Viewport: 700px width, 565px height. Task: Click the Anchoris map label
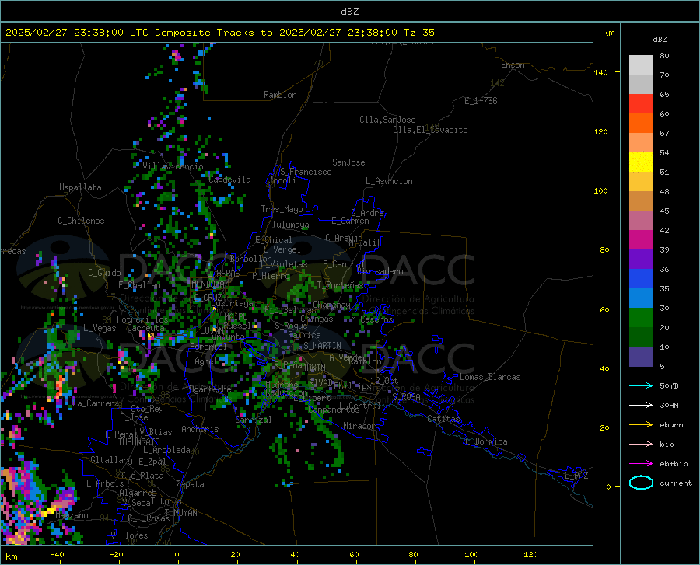tap(200, 429)
